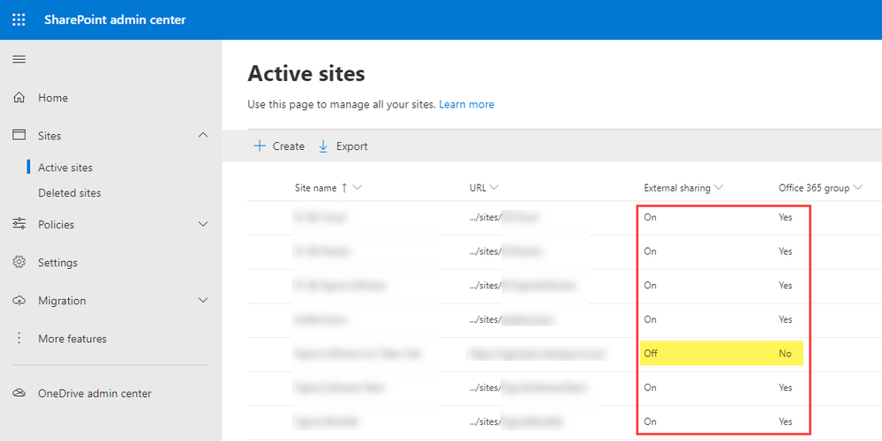Screen dimensions: 882x441
Task: Click the Settings gear icon
Action: click(19, 262)
